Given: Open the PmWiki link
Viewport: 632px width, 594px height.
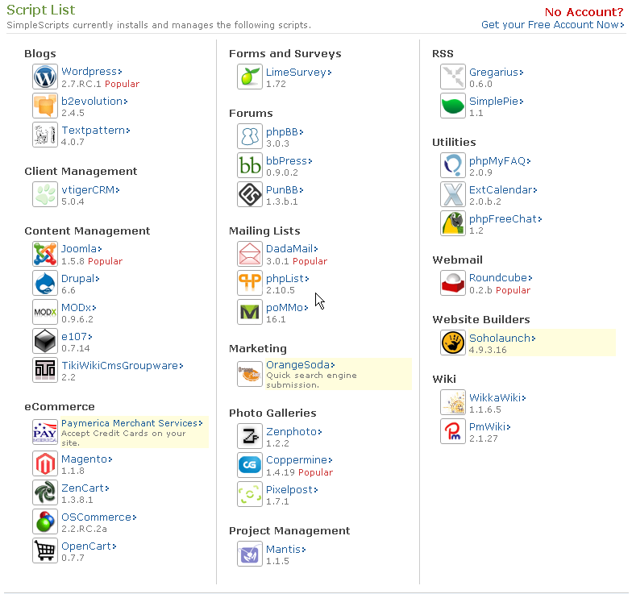Looking at the screenshot, I should (490, 427).
